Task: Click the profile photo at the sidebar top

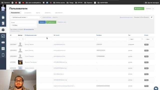Action: 3,8
